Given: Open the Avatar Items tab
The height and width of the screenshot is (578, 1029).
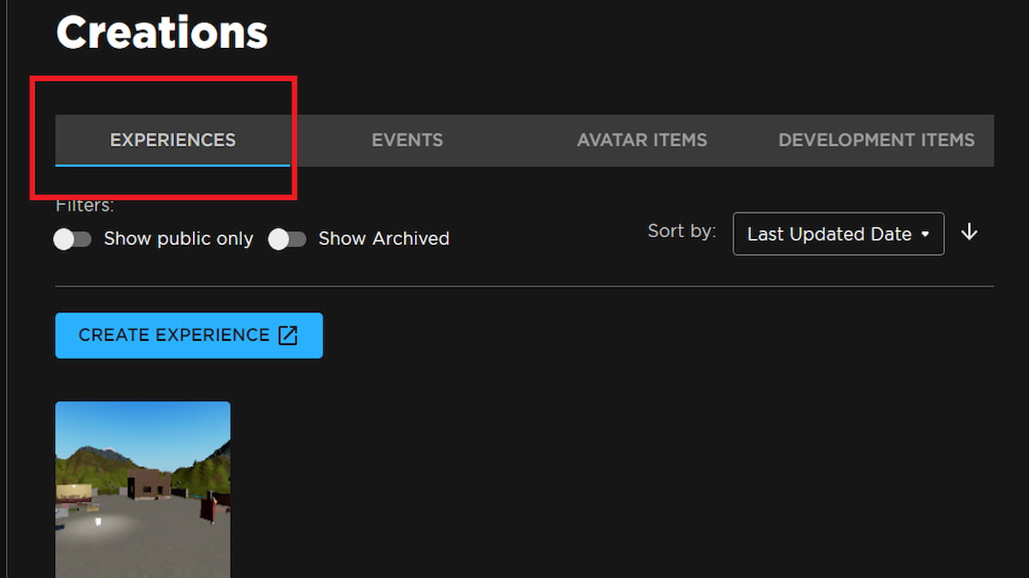Looking at the screenshot, I should (641, 140).
